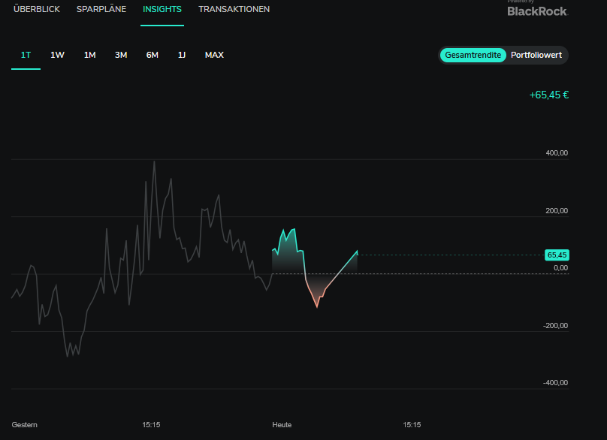The height and width of the screenshot is (440, 607).
Task: Select the INSIGHTS tab
Action: pyautogui.click(x=162, y=10)
